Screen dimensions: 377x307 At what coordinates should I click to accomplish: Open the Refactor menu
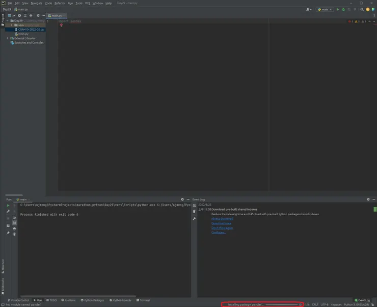pyautogui.click(x=60, y=3)
